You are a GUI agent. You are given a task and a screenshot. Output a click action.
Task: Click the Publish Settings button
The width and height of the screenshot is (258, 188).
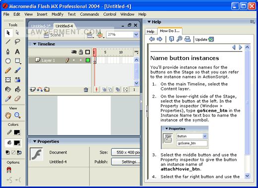(x=126, y=162)
